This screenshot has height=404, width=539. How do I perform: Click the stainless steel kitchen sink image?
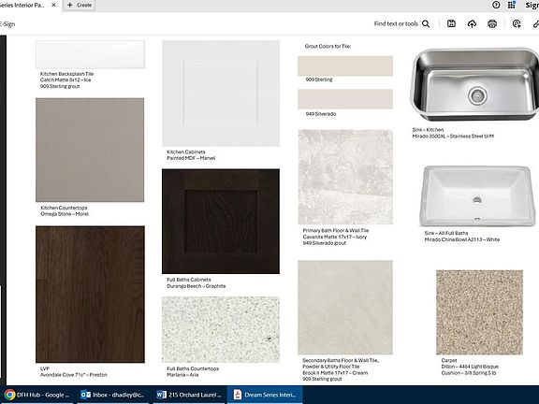click(x=474, y=84)
